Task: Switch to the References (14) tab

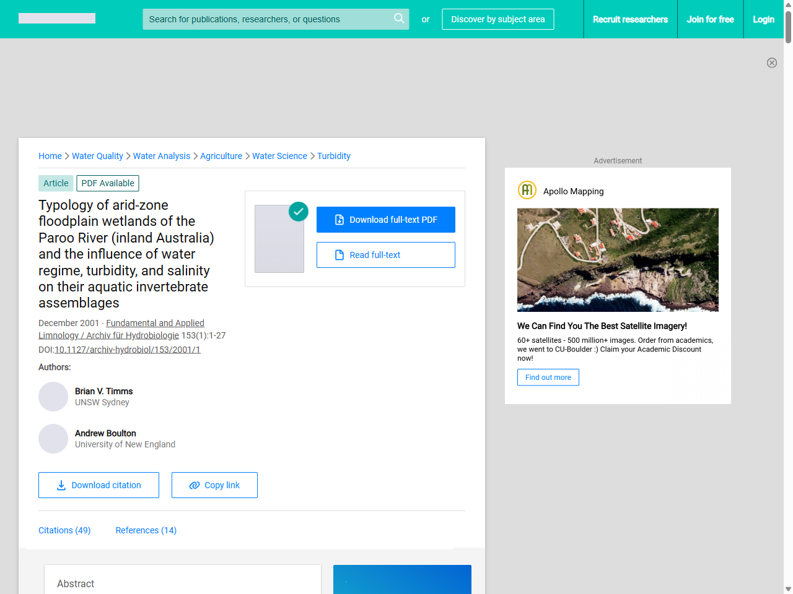Action: [146, 530]
